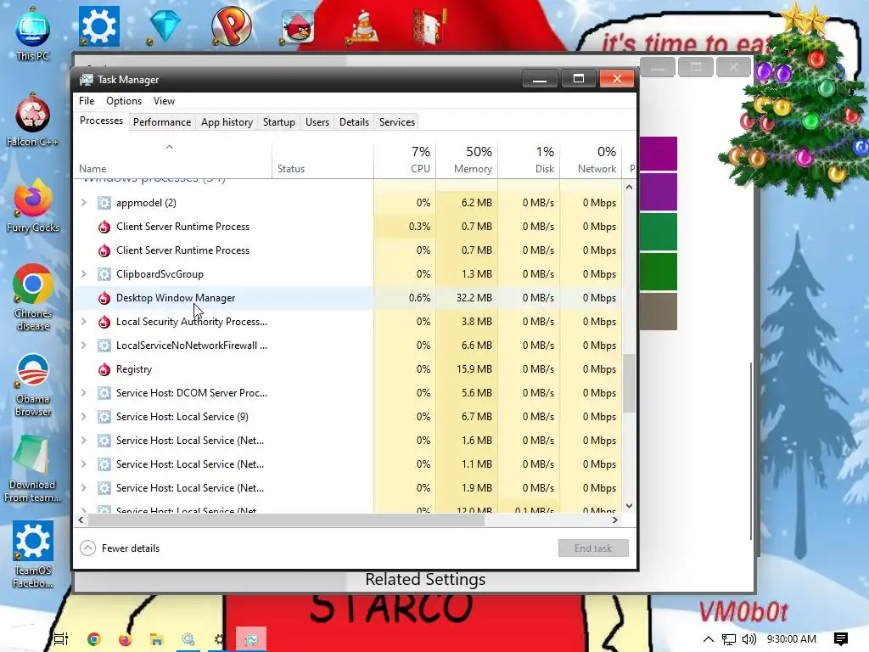Sort by Disk column header

(x=530, y=160)
